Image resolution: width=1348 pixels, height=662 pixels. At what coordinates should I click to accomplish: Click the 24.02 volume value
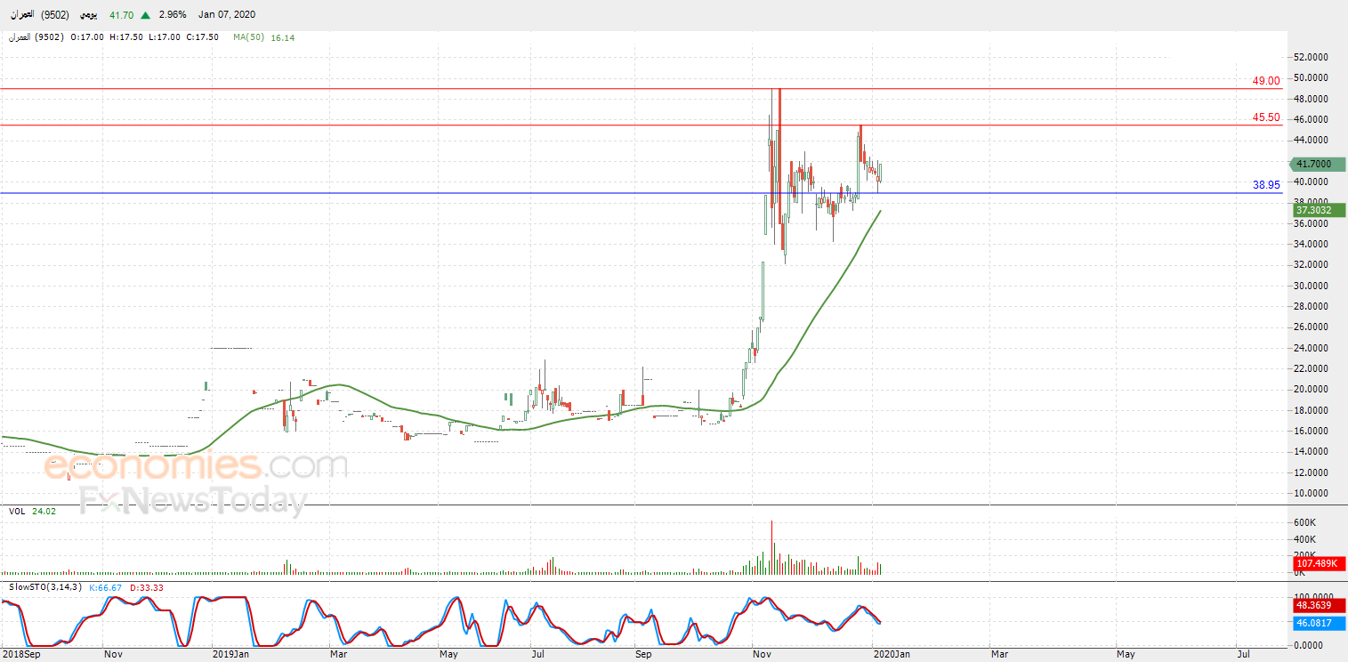tap(44, 512)
